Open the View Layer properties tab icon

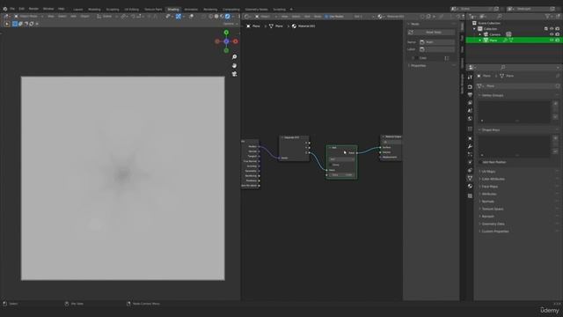[x=470, y=103]
